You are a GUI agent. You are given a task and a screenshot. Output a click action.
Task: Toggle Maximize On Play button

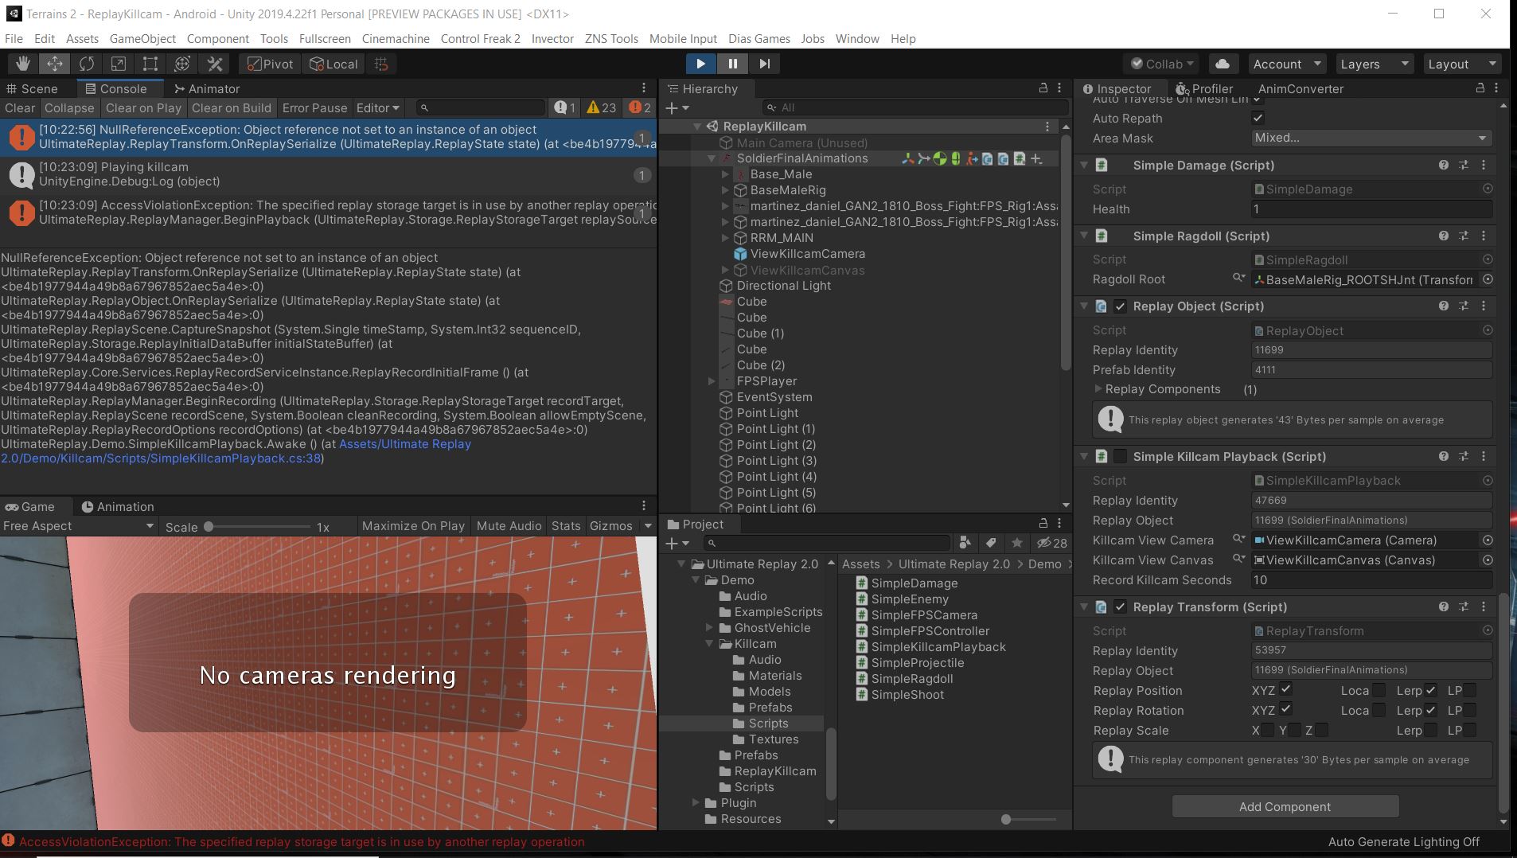413,525
